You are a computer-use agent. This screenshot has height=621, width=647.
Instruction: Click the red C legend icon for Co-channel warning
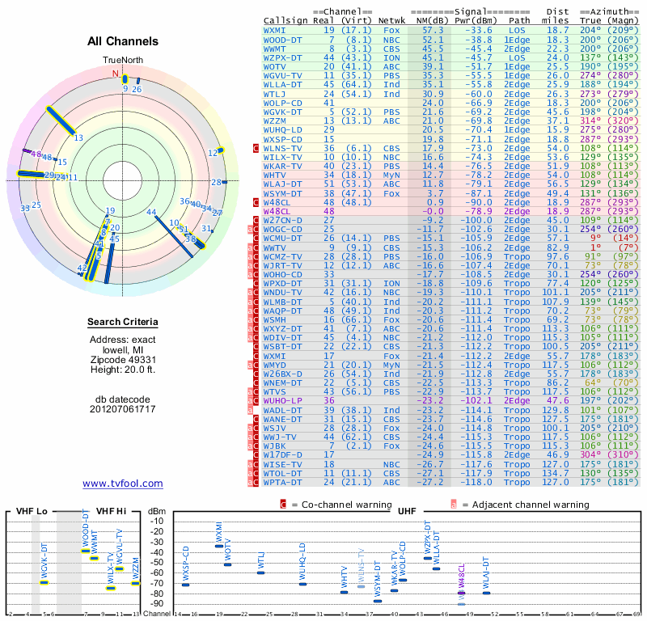283,505
